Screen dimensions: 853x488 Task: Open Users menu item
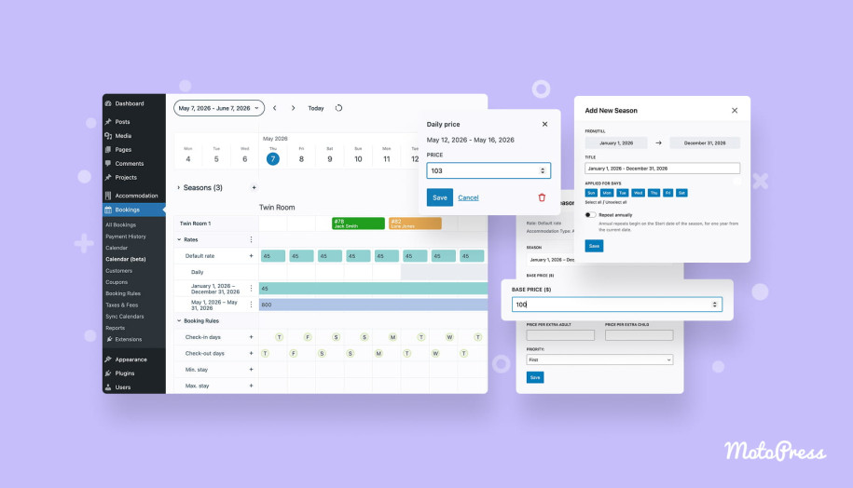(x=123, y=387)
